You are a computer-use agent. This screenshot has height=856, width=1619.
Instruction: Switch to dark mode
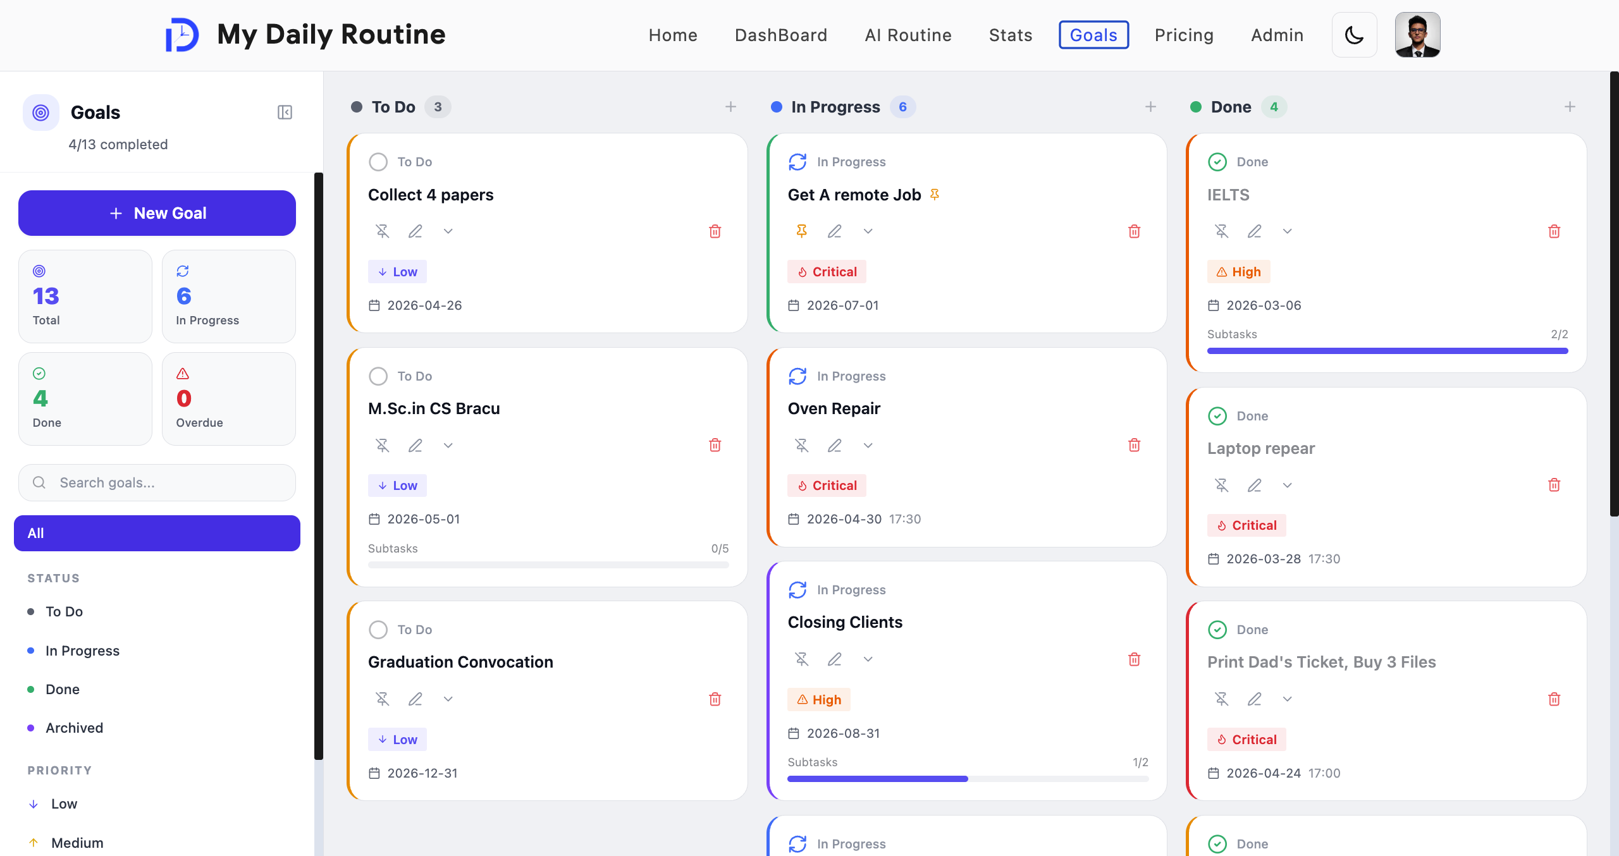pos(1355,35)
